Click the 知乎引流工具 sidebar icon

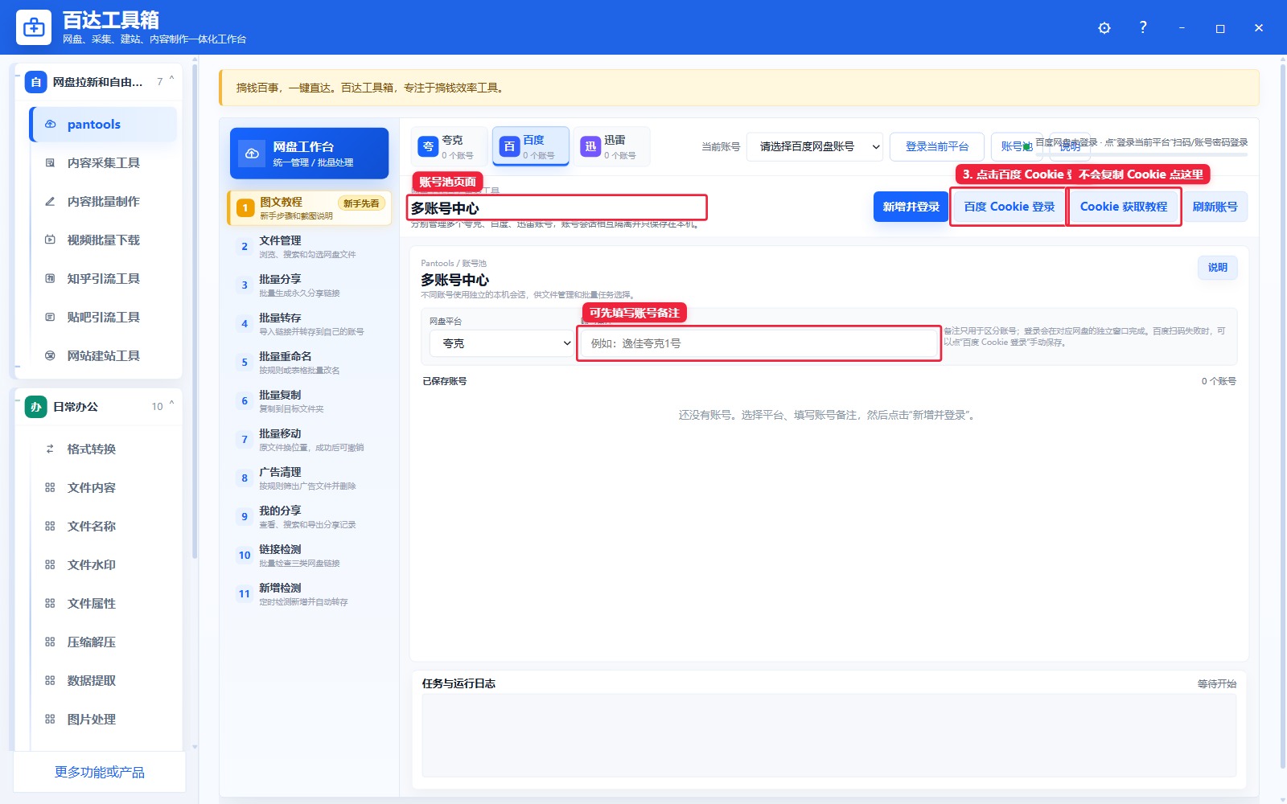[50, 279]
